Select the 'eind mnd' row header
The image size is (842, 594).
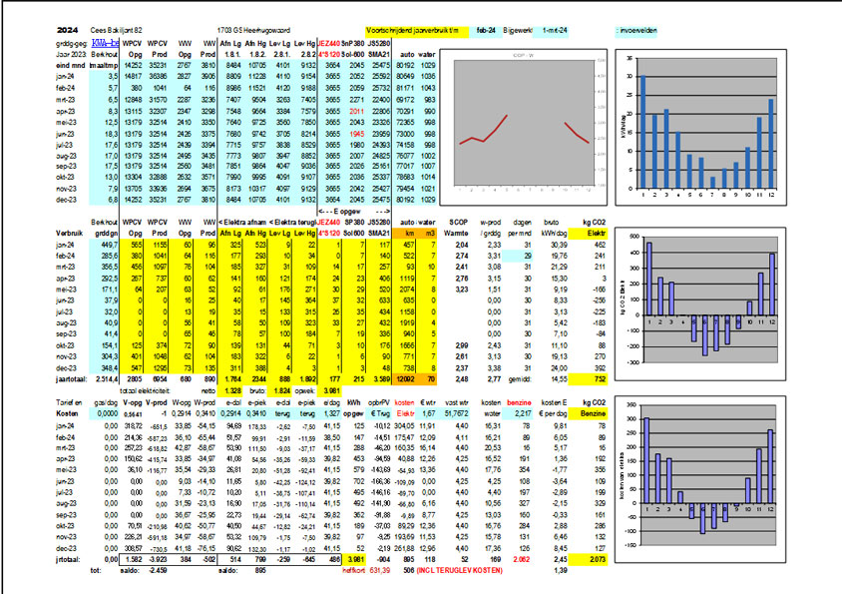(x=71, y=65)
